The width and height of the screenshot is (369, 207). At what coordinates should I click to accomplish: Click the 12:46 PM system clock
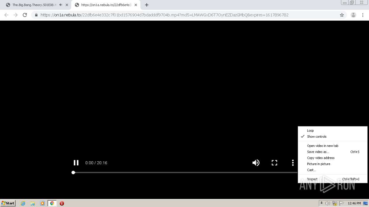(354, 203)
